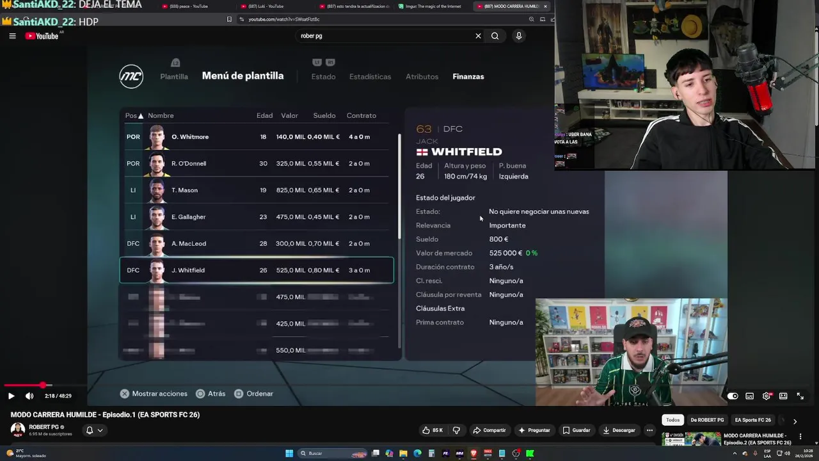
Task: Open the Finanzas tab
Action: click(x=468, y=76)
